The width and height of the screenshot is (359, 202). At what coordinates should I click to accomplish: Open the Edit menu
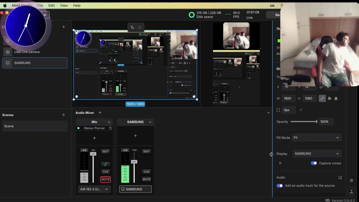coord(51,5)
